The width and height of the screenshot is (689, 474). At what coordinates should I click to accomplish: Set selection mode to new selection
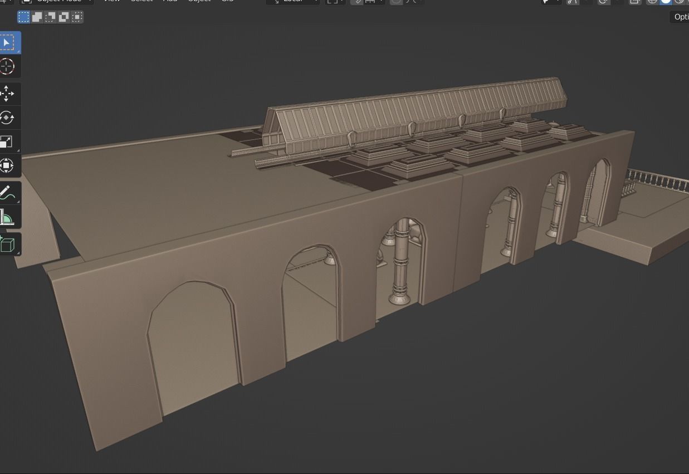click(23, 17)
